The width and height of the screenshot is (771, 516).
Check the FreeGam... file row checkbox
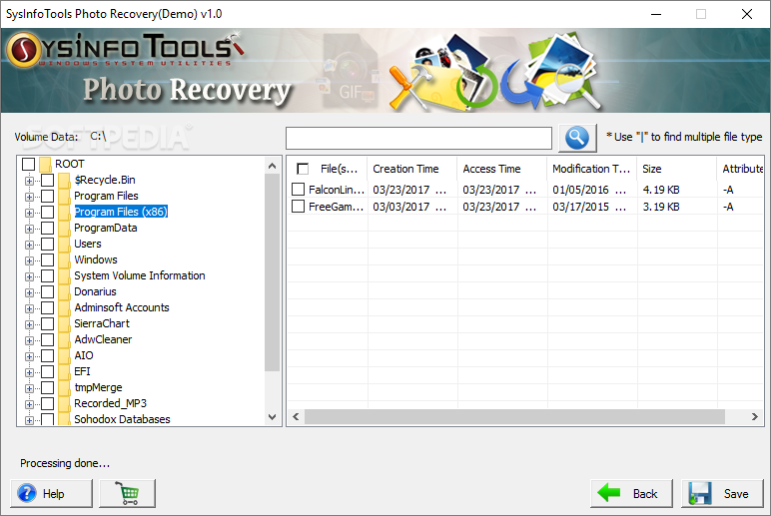point(298,207)
